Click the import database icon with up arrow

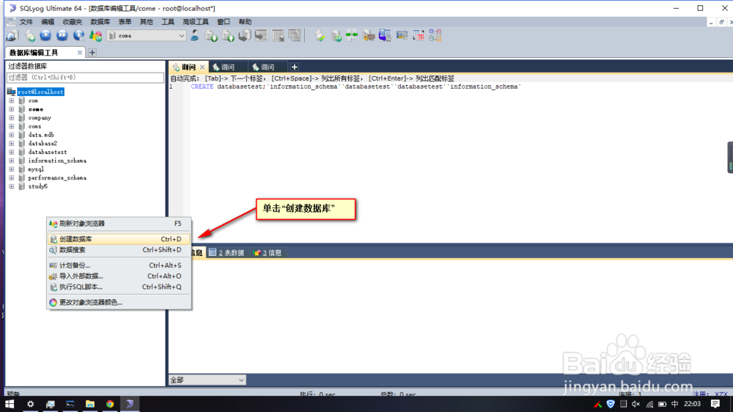click(x=228, y=35)
